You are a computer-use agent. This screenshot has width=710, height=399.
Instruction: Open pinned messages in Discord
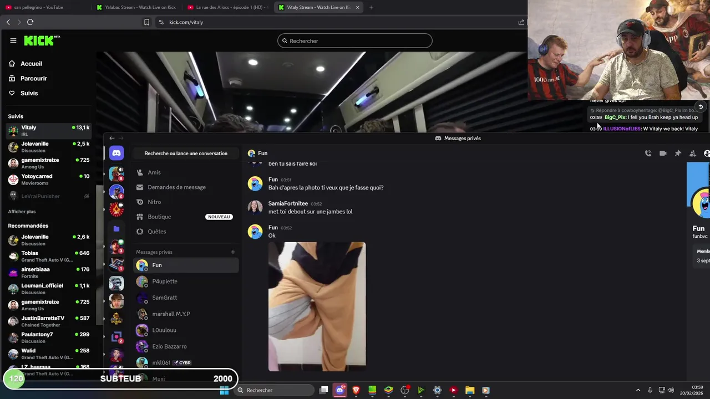pyautogui.click(x=678, y=154)
